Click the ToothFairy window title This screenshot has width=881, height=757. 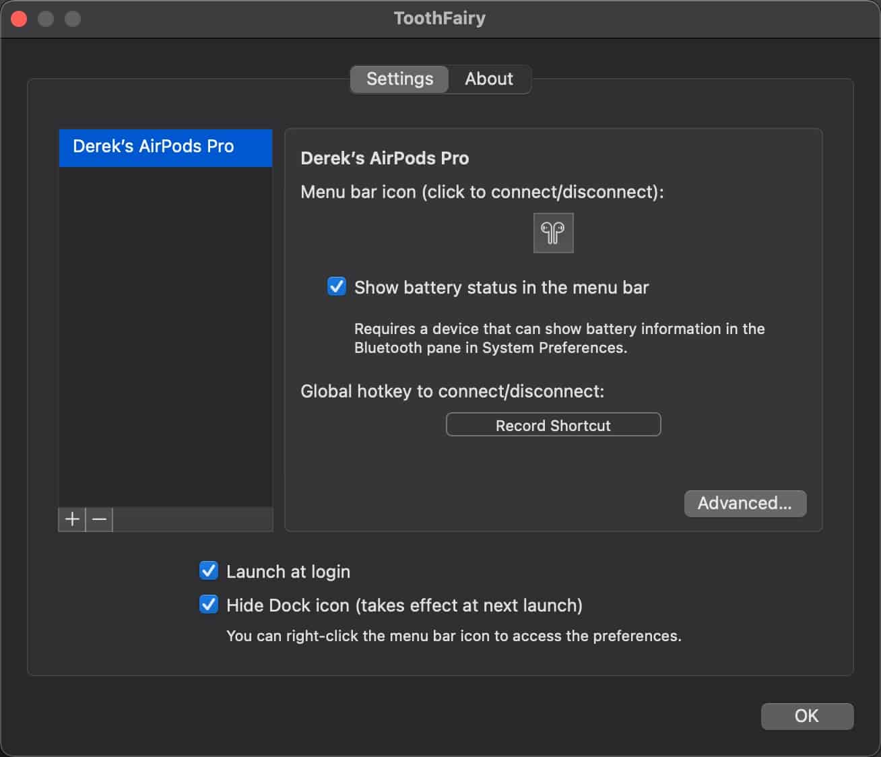coord(440,18)
